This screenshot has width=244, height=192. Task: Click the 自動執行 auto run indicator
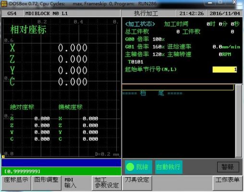tap(169, 167)
